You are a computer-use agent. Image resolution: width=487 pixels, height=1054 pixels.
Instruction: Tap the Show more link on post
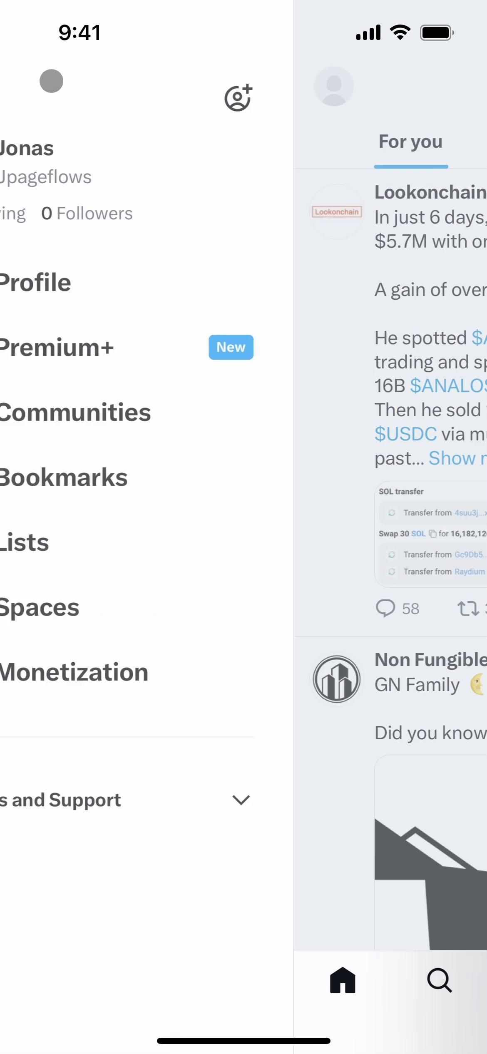[457, 458]
